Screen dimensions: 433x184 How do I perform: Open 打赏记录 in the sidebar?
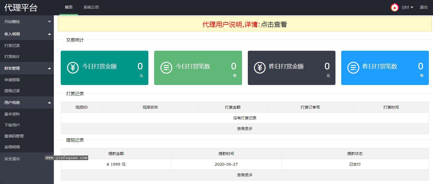(x=12, y=46)
